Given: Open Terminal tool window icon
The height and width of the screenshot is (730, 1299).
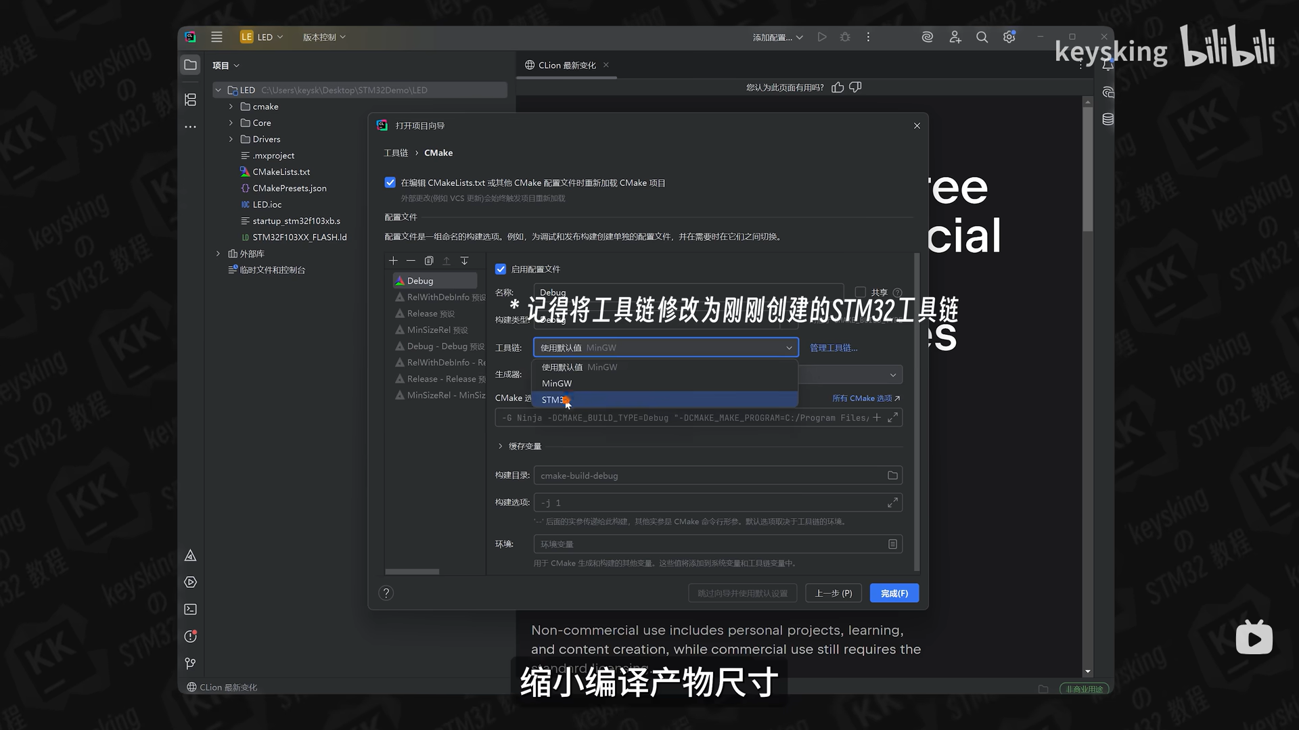Looking at the screenshot, I should (x=190, y=609).
